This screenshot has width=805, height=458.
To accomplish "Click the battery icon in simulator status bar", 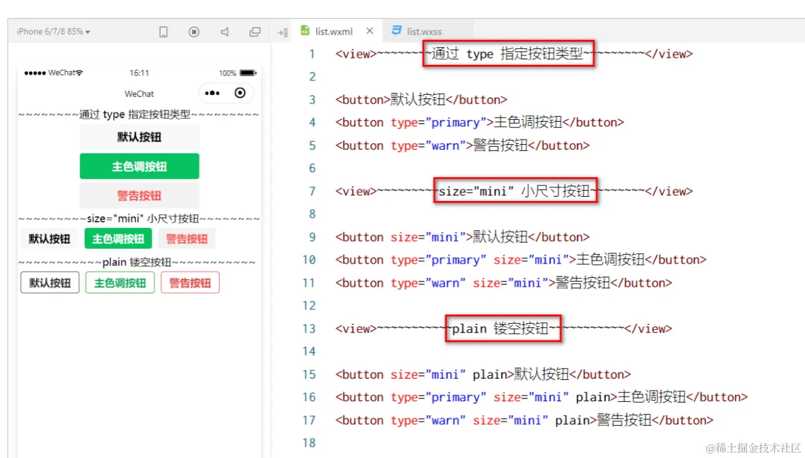I will click(247, 73).
